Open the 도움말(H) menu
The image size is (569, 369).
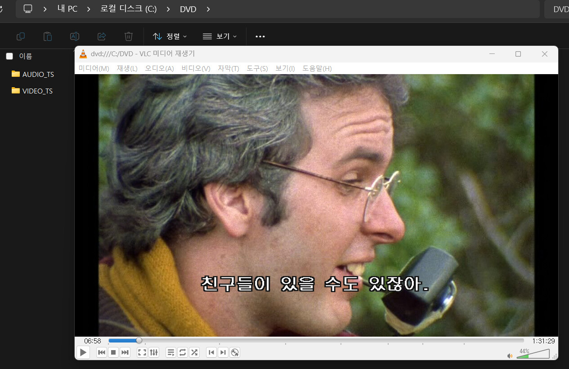click(x=317, y=68)
